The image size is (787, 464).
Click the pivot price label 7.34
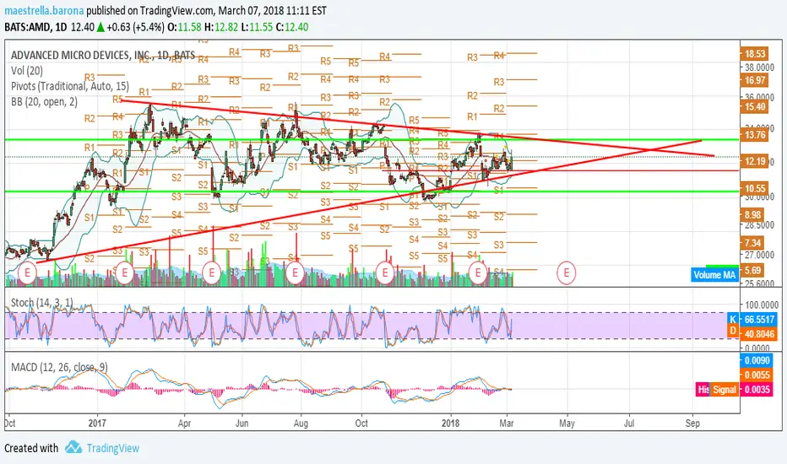tap(753, 243)
